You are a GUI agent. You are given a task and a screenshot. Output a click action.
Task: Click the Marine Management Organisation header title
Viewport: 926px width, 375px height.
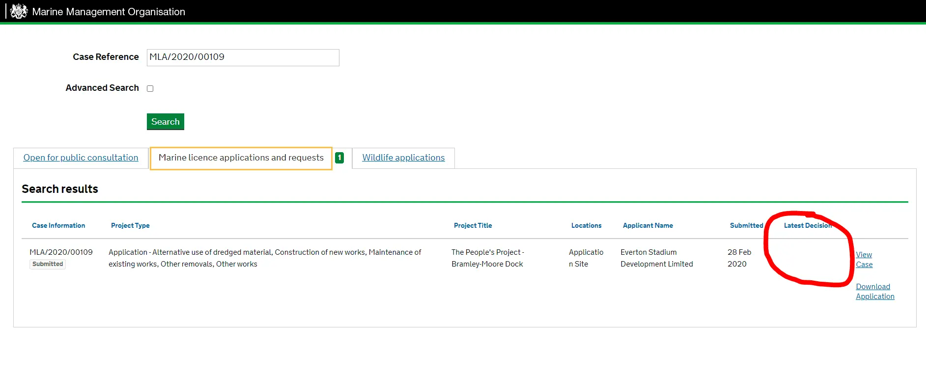pyautogui.click(x=109, y=12)
